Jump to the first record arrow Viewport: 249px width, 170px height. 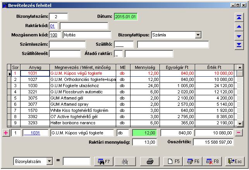[239, 17]
